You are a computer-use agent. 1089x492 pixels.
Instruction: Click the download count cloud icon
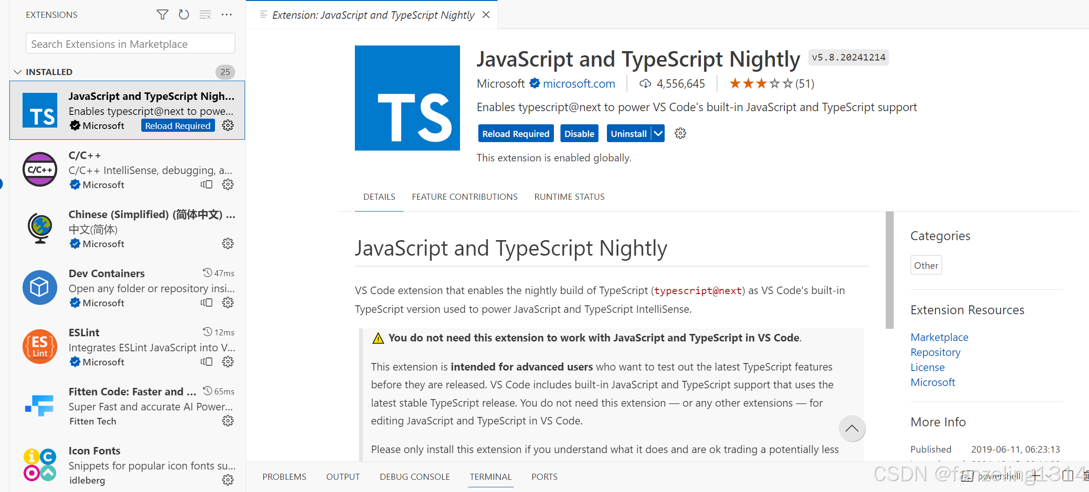[x=645, y=83]
